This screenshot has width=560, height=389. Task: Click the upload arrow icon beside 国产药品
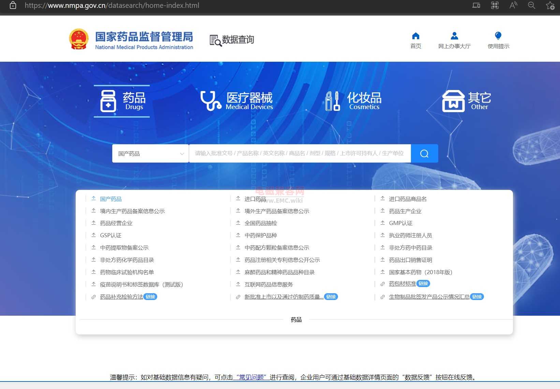pyautogui.click(x=93, y=198)
